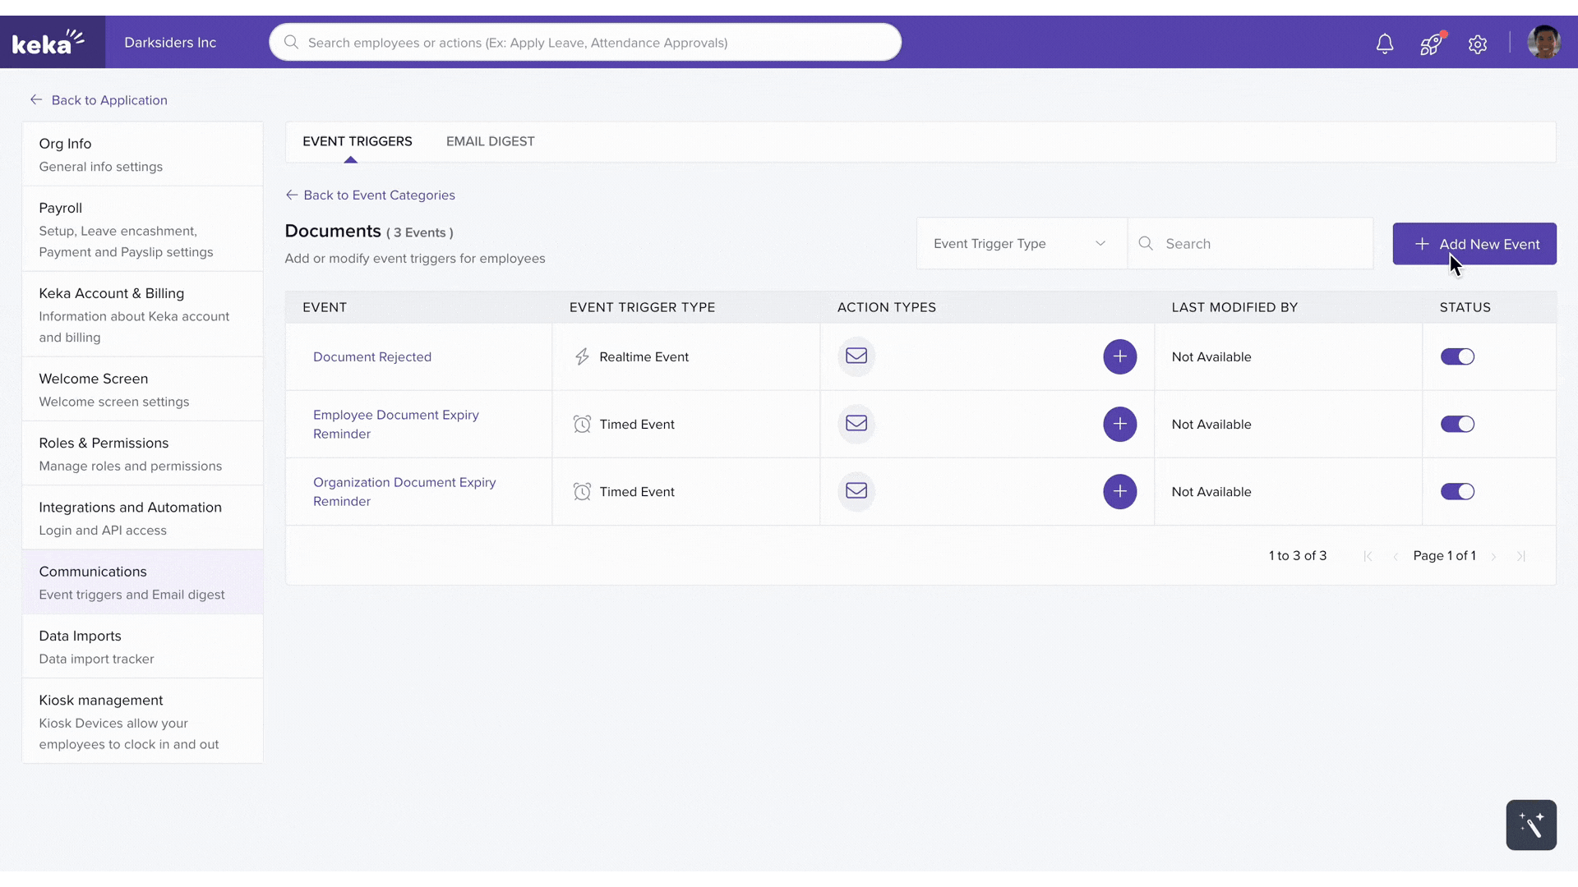Open the notifications bell icon
This screenshot has width=1578, height=887.
click(1385, 44)
